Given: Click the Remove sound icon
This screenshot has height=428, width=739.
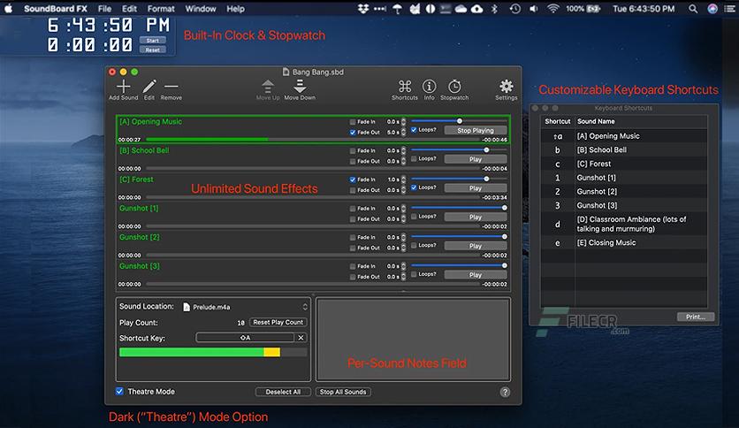Looking at the screenshot, I should pyautogui.click(x=171, y=87).
